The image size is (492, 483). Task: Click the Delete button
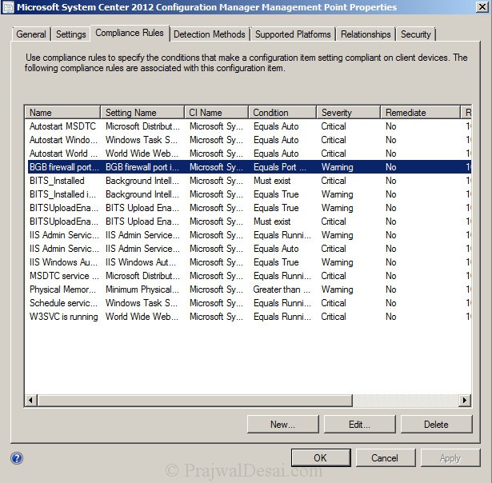pos(436,425)
